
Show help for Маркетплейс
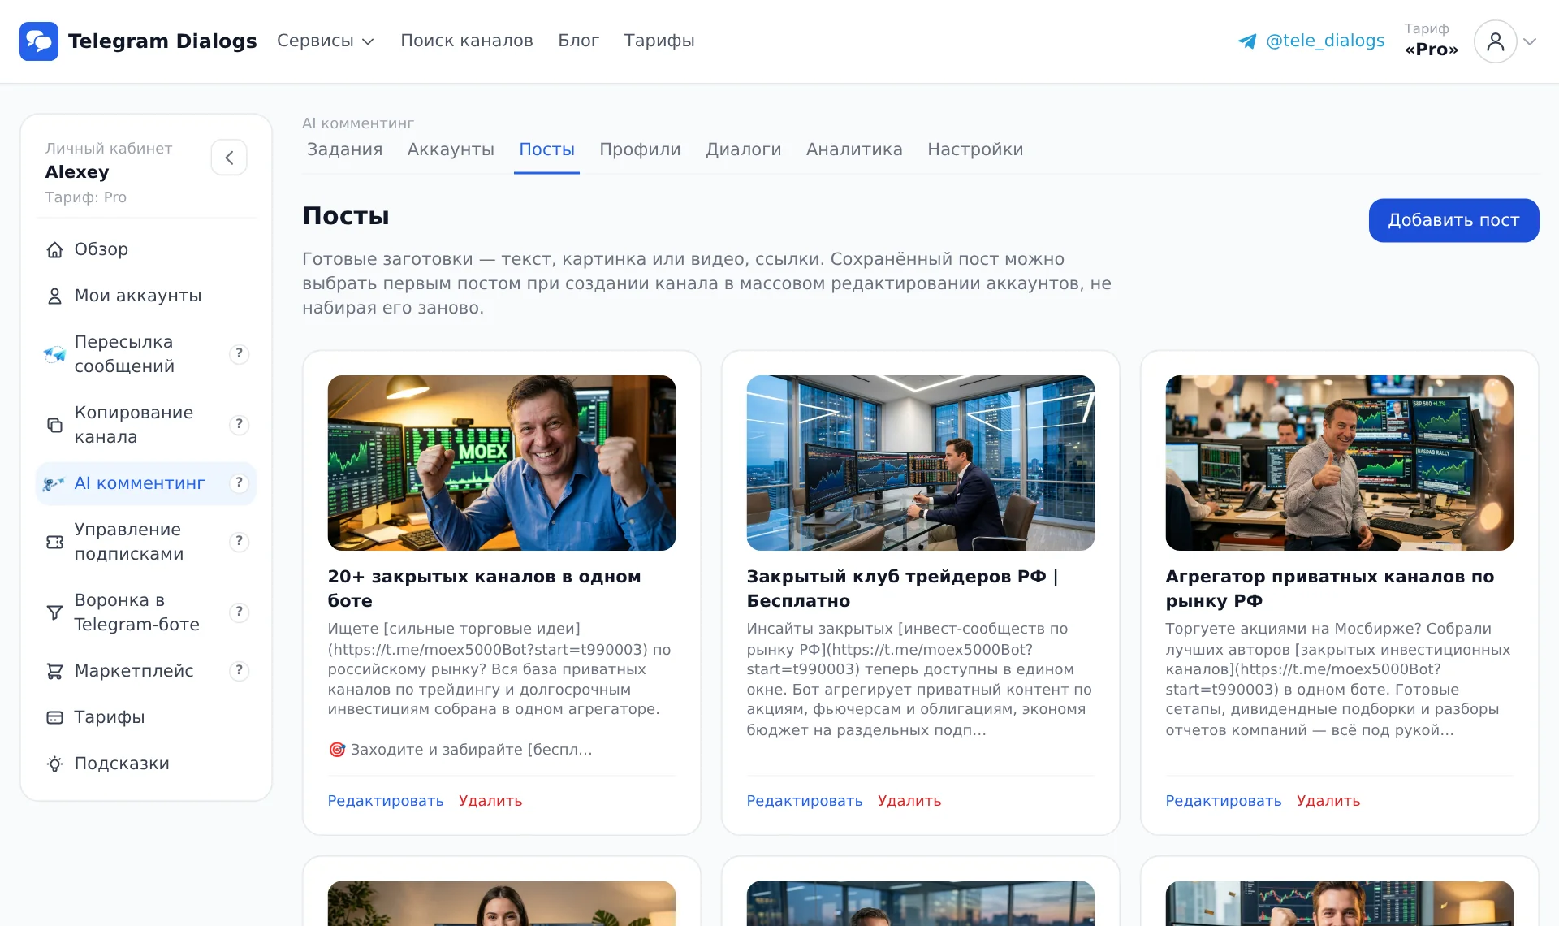coord(239,670)
